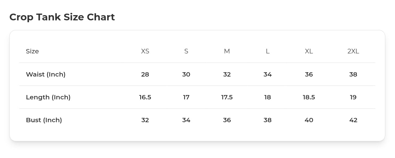Click the XL size column header
This screenshot has width=395, height=158.
[x=309, y=51]
